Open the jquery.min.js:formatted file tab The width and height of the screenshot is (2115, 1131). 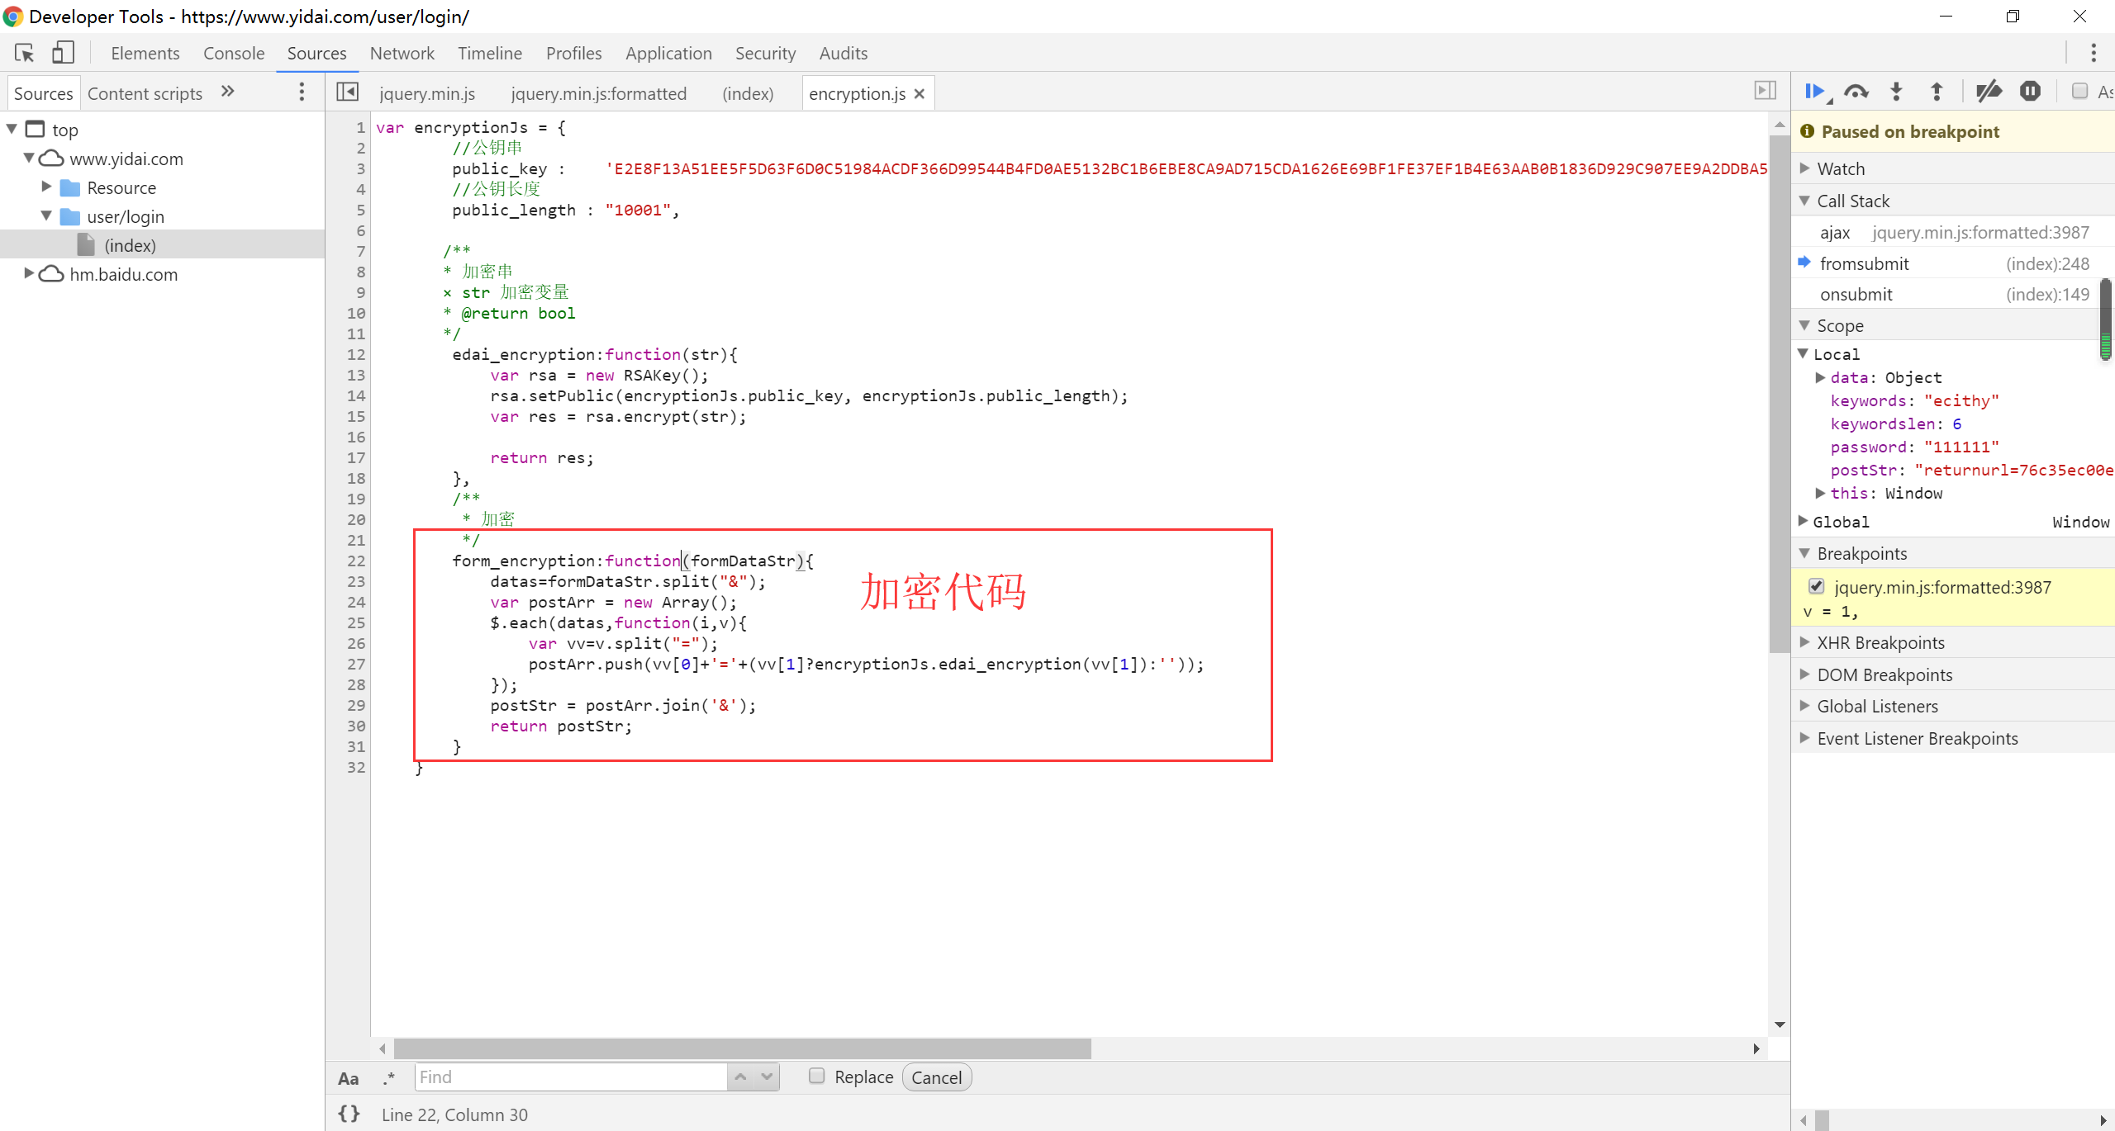[598, 93]
